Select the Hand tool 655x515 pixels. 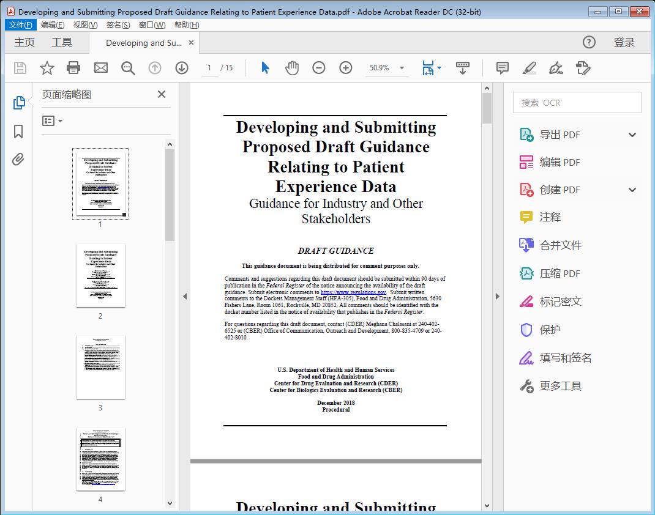(x=292, y=68)
